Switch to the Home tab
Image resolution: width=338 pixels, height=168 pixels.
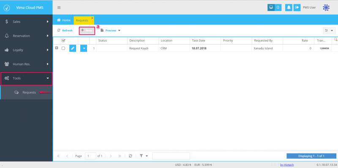click(x=64, y=20)
